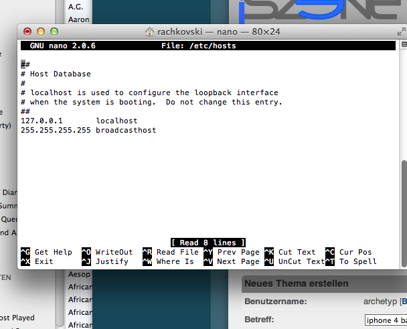The height and width of the screenshot is (329, 407).
Task: Click the ^K Cut Text shortcut
Action: click(x=290, y=252)
